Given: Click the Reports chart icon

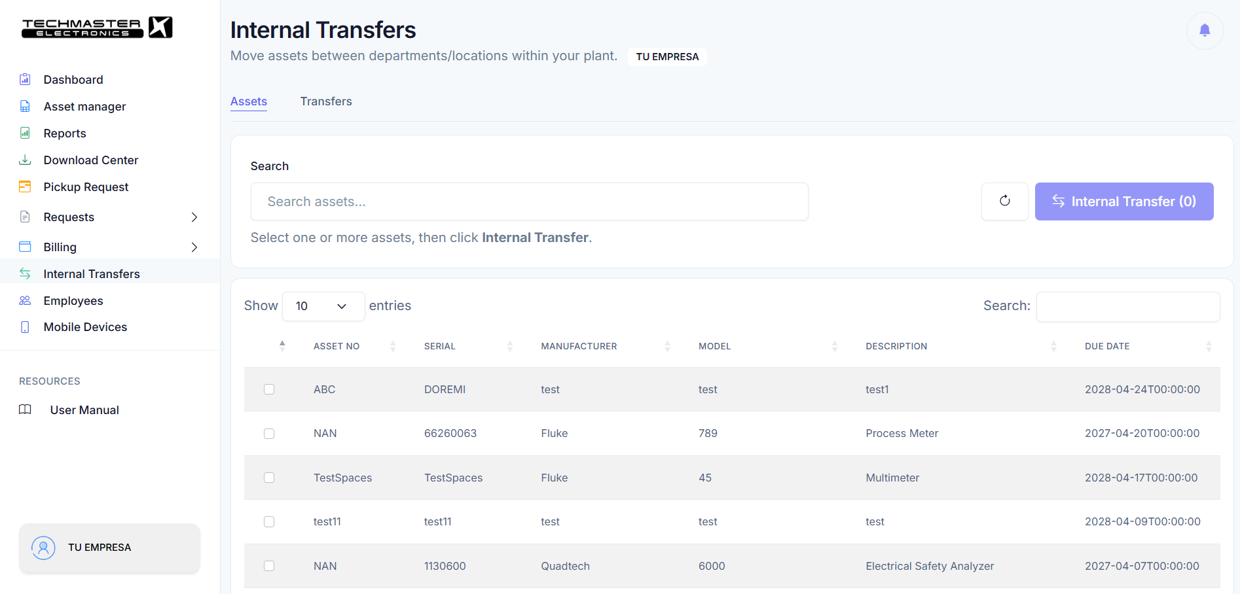Looking at the screenshot, I should click(25, 133).
